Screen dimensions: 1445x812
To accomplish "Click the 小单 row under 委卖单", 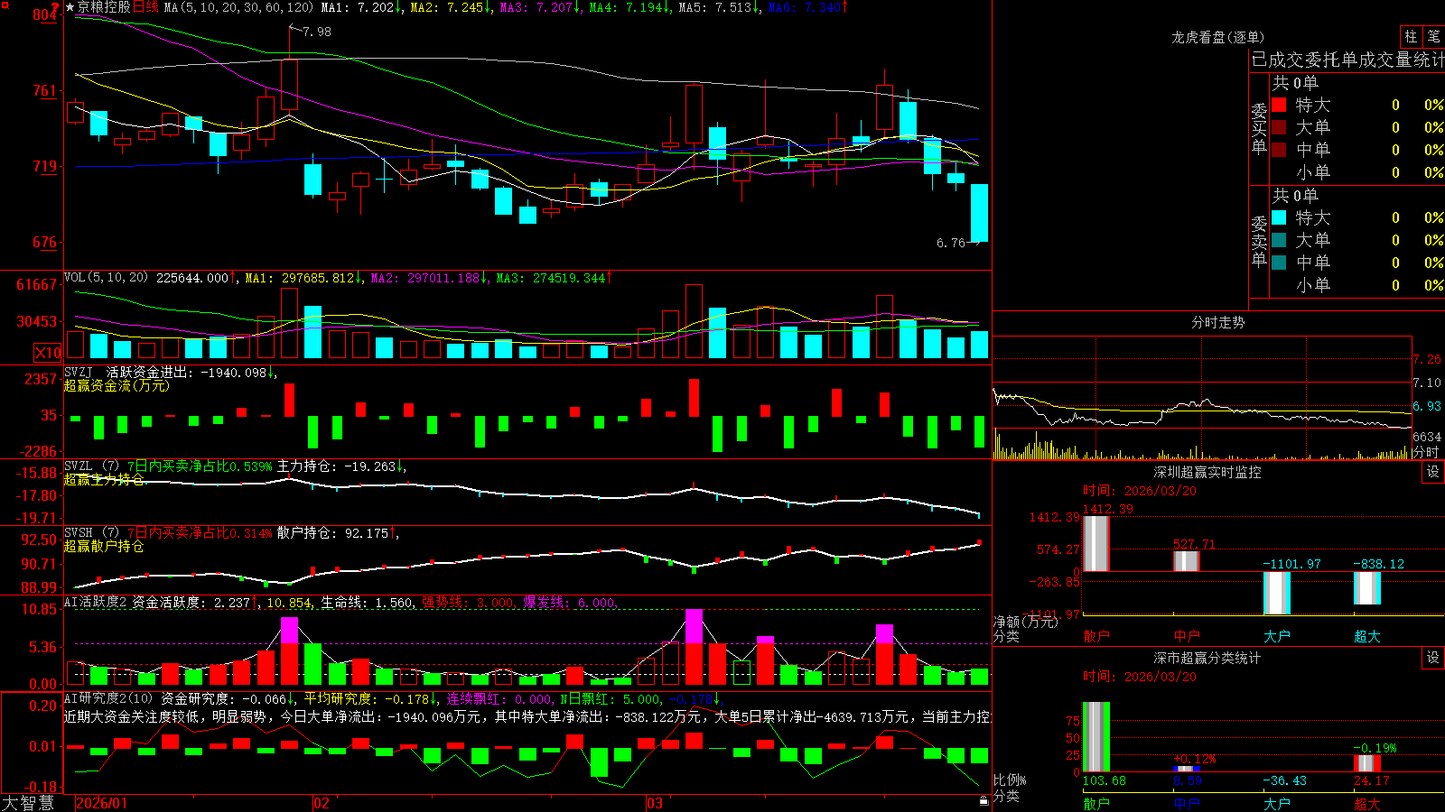I will [x=1356, y=285].
